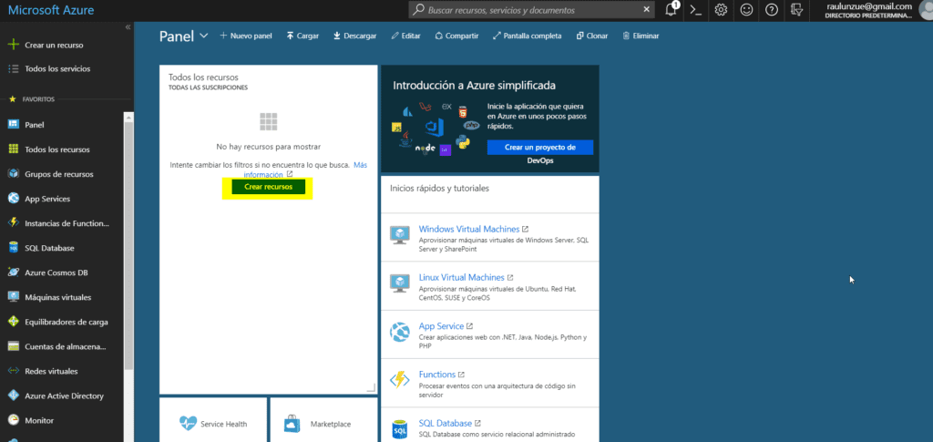The height and width of the screenshot is (442, 933).
Task: Click Editar pencil in toolbar
Action: click(405, 36)
